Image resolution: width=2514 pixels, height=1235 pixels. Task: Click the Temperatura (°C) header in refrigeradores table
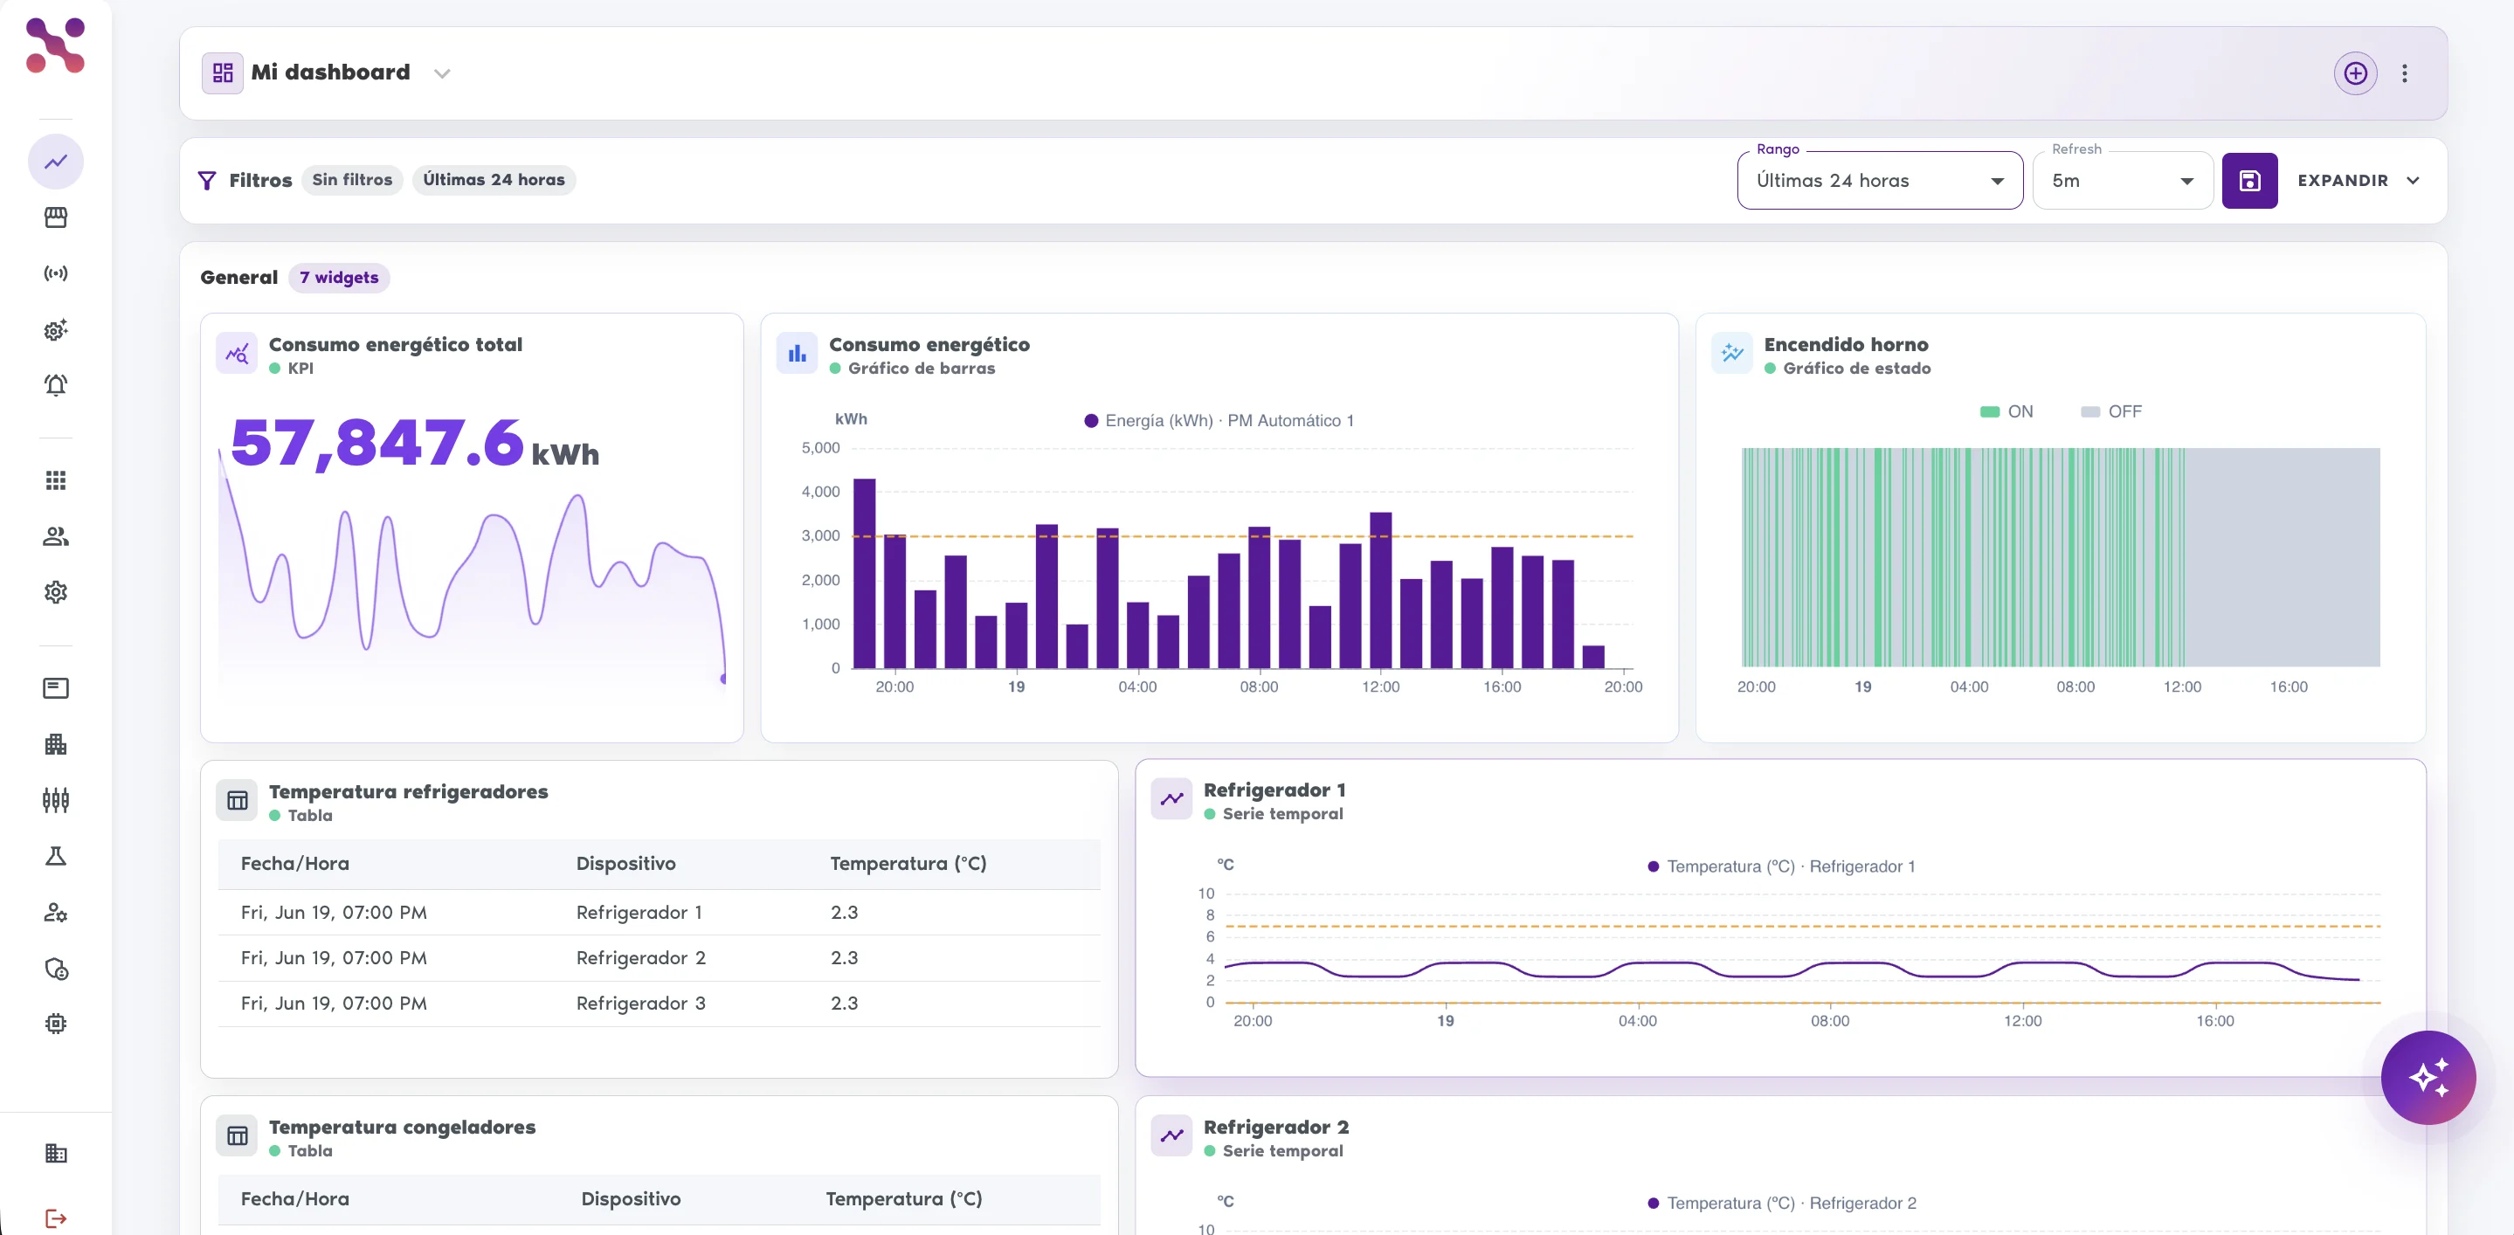[908, 863]
